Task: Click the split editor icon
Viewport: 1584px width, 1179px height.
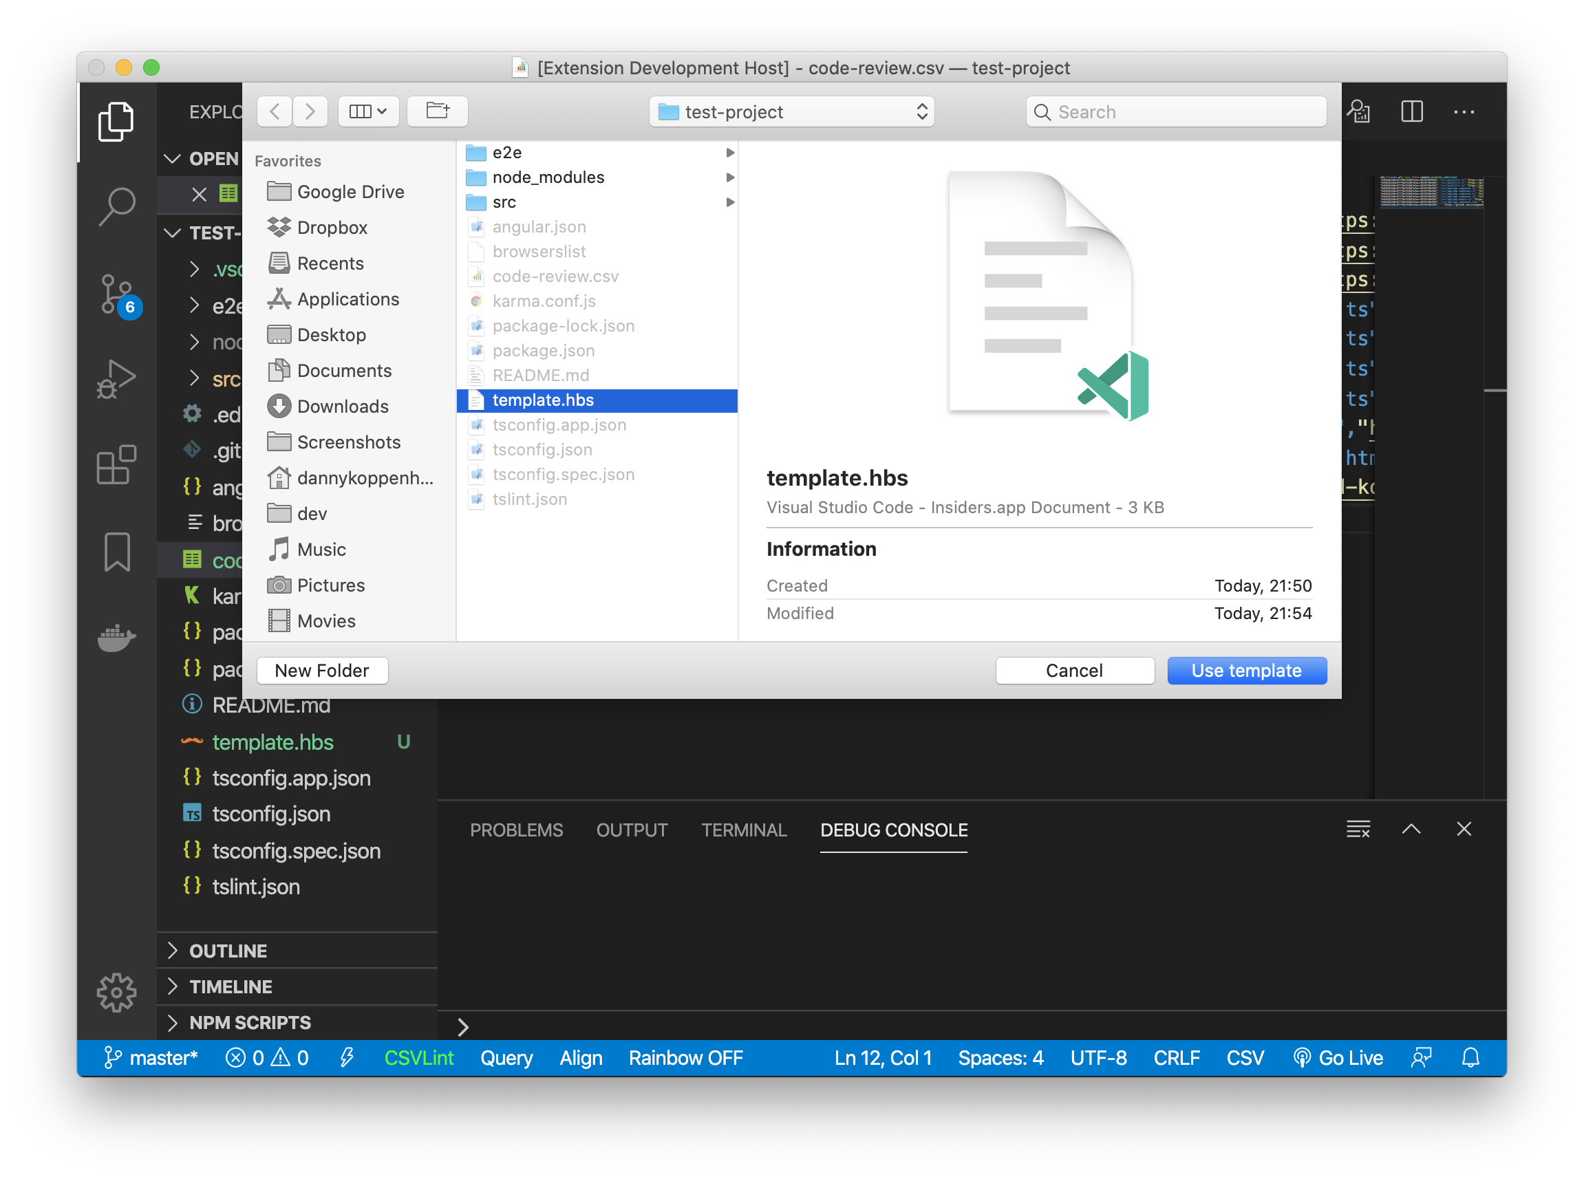Action: [1411, 112]
